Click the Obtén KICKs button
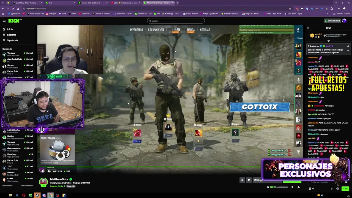Image resolution: width=352 pixels, height=198 pixels. pyautogui.click(x=332, y=21)
